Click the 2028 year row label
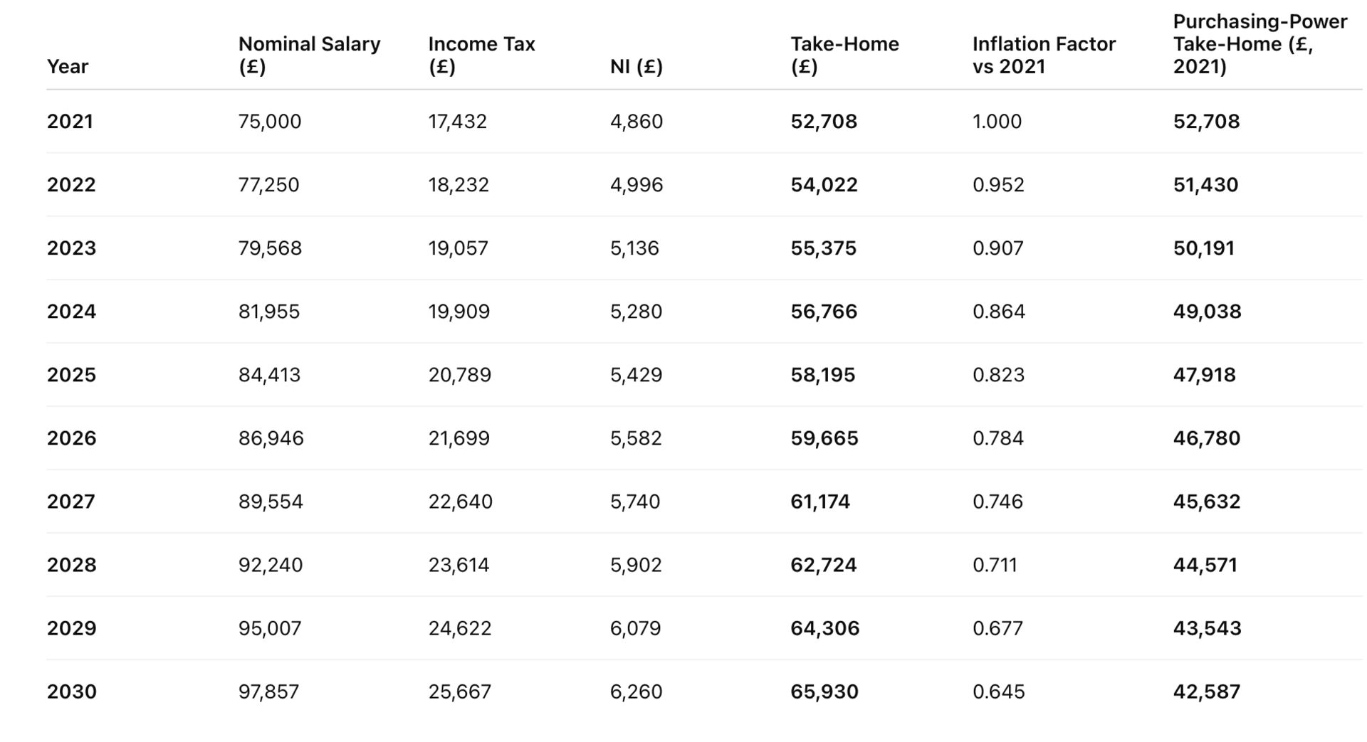Image resolution: width=1367 pixels, height=742 pixels. (70, 565)
